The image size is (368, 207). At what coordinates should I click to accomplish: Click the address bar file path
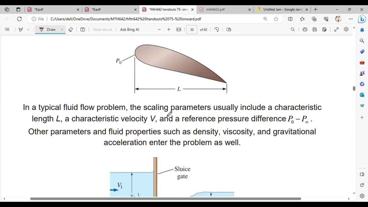tap(126, 19)
